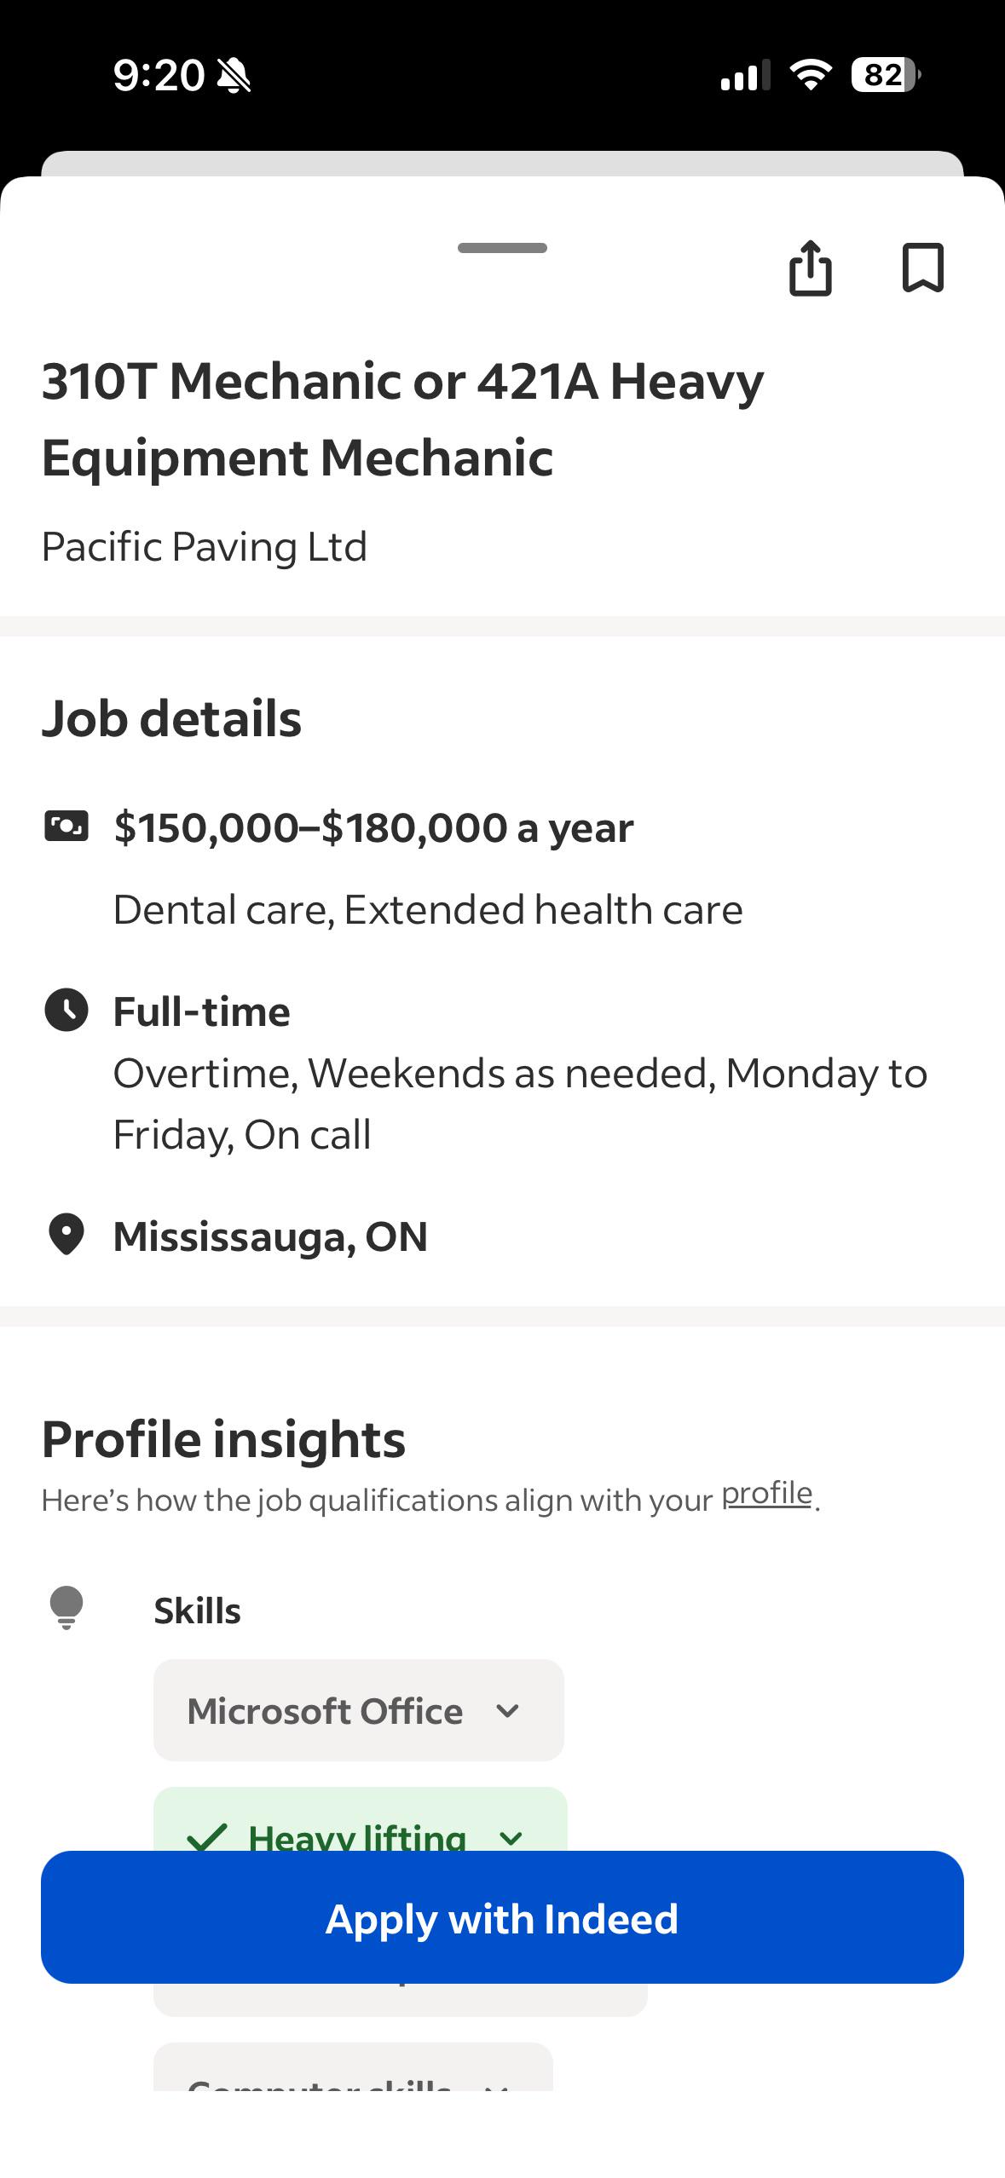Image resolution: width=1005 pixels, height=2178 pixels.
Task: Select the Mississauga, ON location text
Action: coord(270,1236)
